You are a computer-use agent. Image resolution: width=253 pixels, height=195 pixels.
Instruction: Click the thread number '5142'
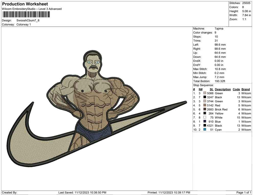210,105
